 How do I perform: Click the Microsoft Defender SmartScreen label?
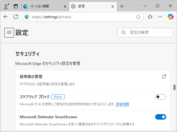click(48, 117)
